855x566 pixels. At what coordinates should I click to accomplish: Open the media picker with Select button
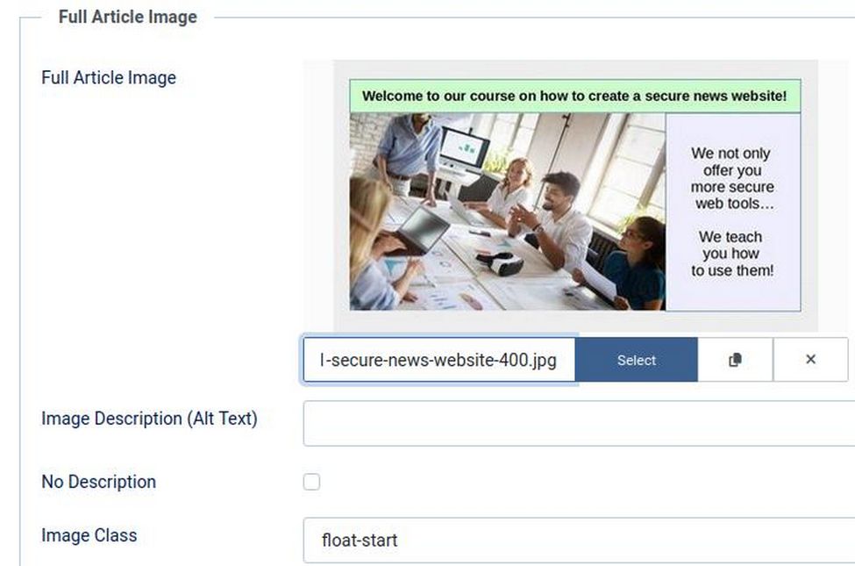pos(637,360)
